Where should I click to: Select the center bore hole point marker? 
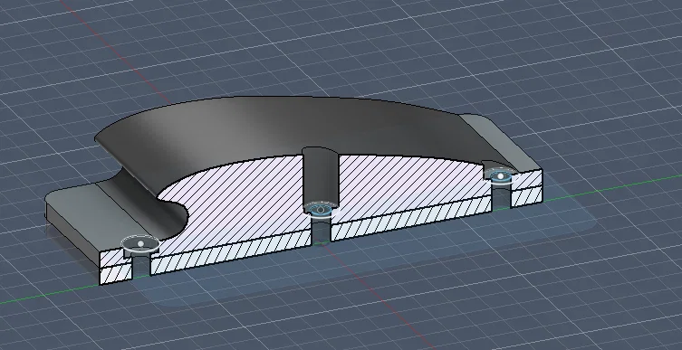coord(321,210)
